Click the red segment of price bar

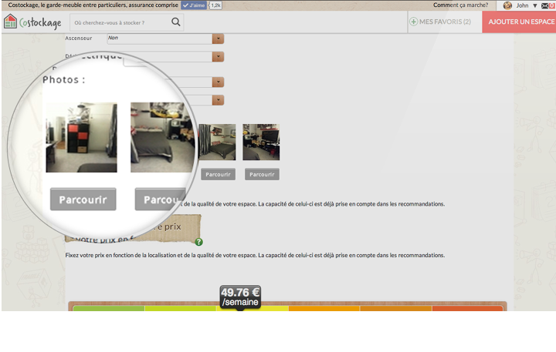click(467, 309)
